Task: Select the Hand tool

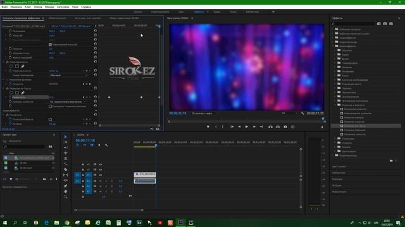Action: (x=66, y=191)
